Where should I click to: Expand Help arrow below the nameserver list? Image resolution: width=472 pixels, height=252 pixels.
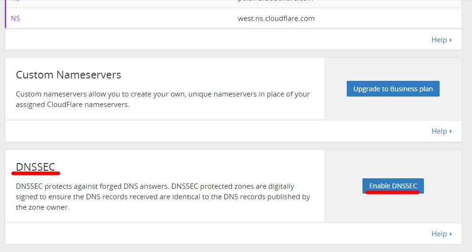pos(451,40)
